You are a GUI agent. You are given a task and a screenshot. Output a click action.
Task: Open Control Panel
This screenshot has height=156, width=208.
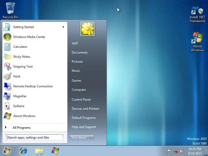click(x=81, y=100)
